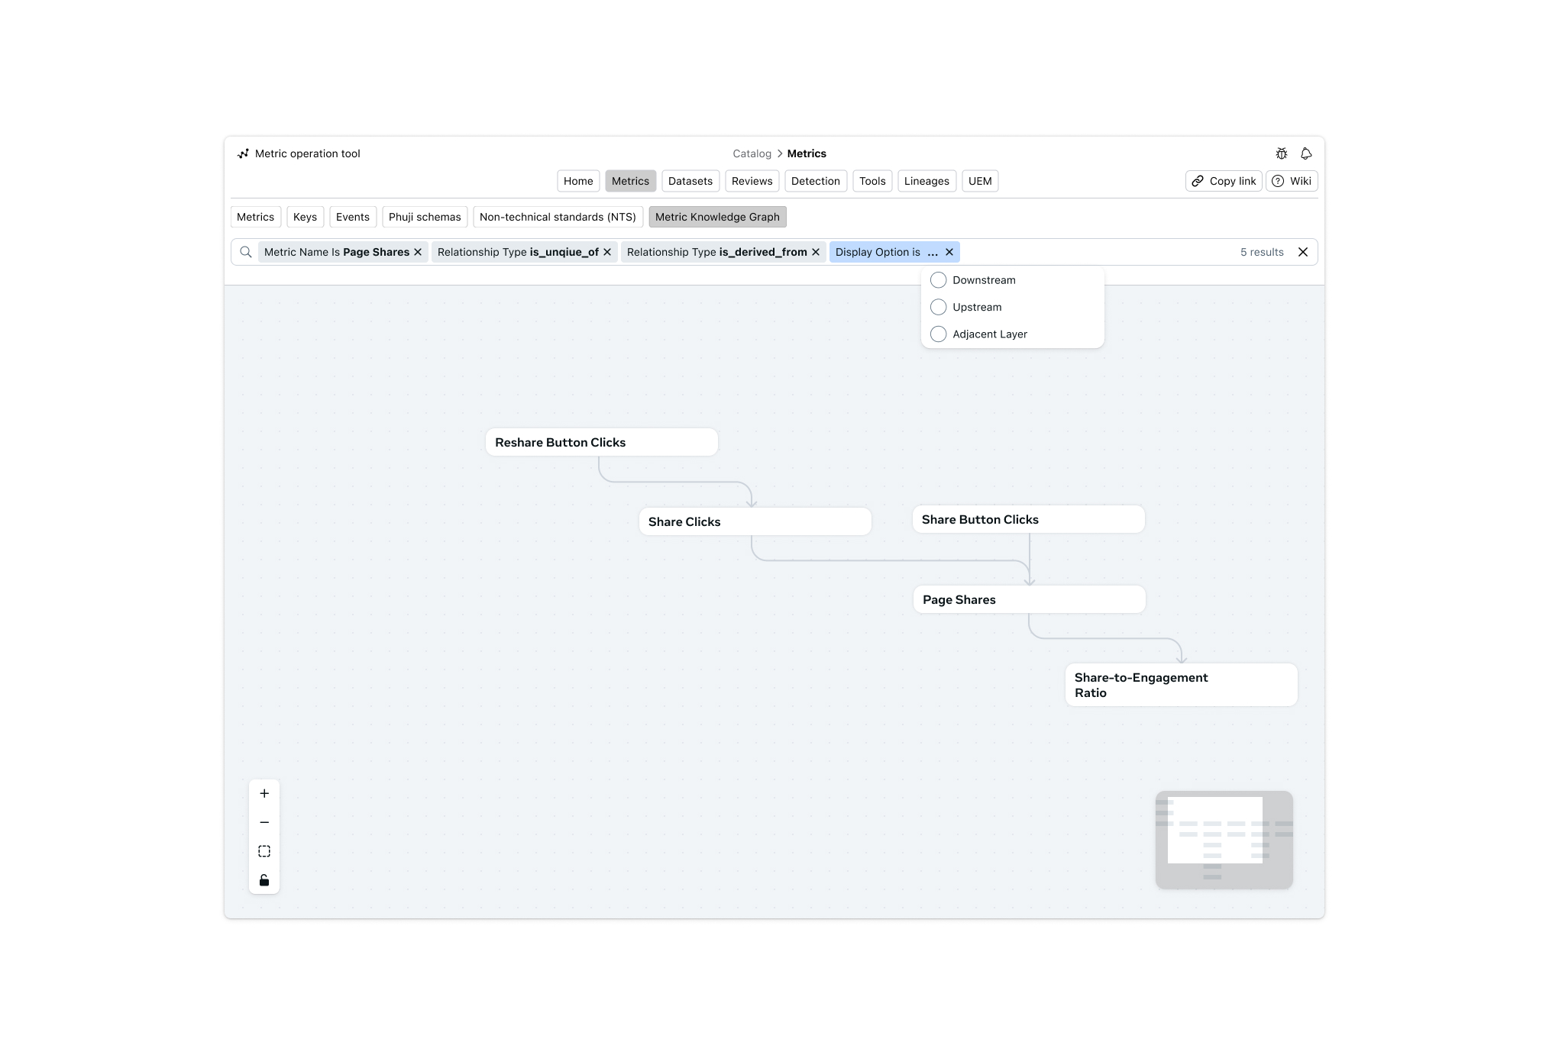Remove the is_derived_from relationship filter
This screenshot has width=1549, height=1055.
click(x=816, y=252)
